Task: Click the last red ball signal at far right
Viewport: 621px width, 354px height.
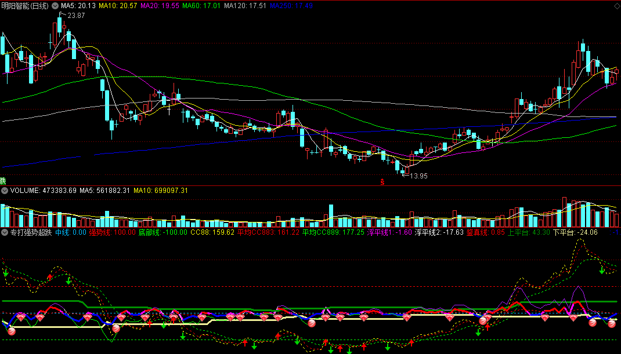Action: click(x=612, y=324)
